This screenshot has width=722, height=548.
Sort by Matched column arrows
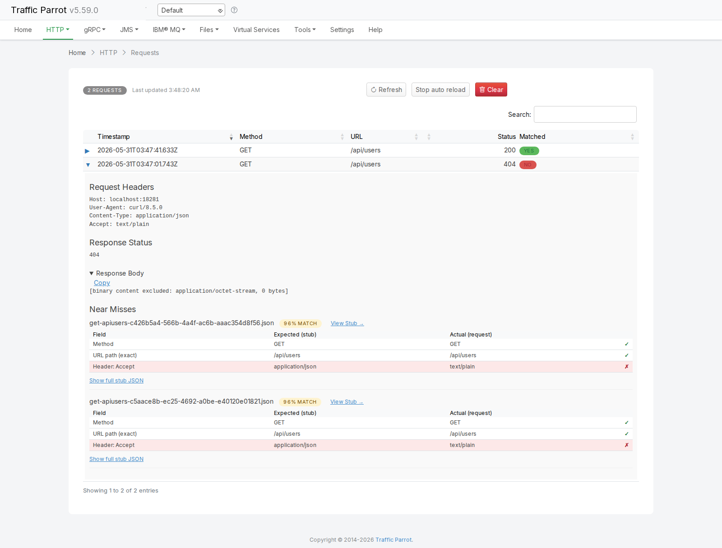pyautogui.click(x=632, y=137)
